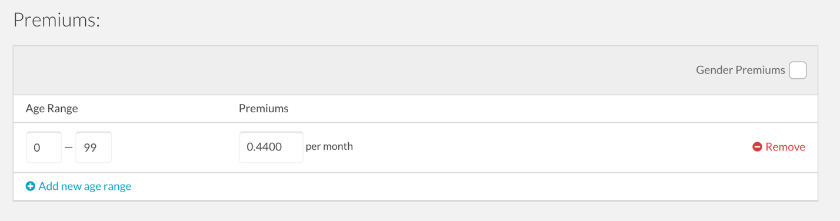This screenshot has width=840, height=221.
Task: Enable the Gender Premiums checkbox
Action: (x=798, y=71)
